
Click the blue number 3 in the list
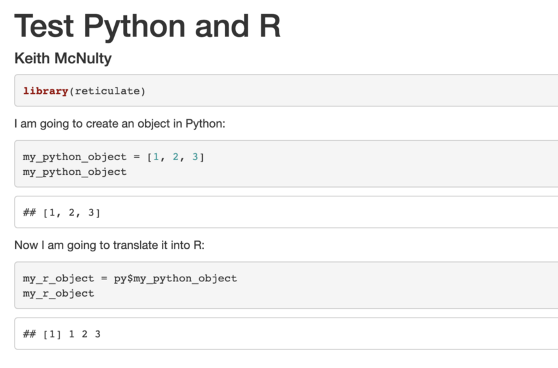pyautogui.click(x=195, y=156)
